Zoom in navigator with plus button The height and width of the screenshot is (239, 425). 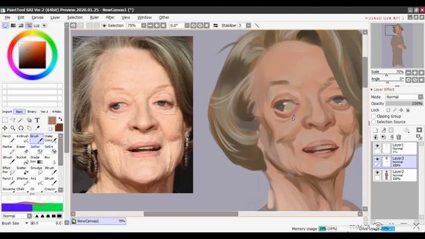pyautogui.click(x=414, y=72)
